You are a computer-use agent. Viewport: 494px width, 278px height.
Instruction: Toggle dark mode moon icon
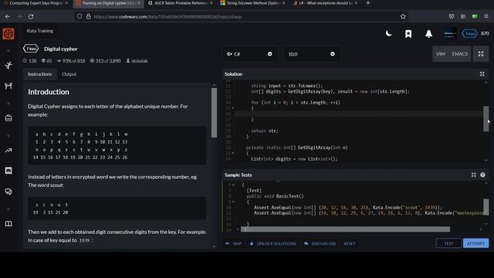point(389,33)
